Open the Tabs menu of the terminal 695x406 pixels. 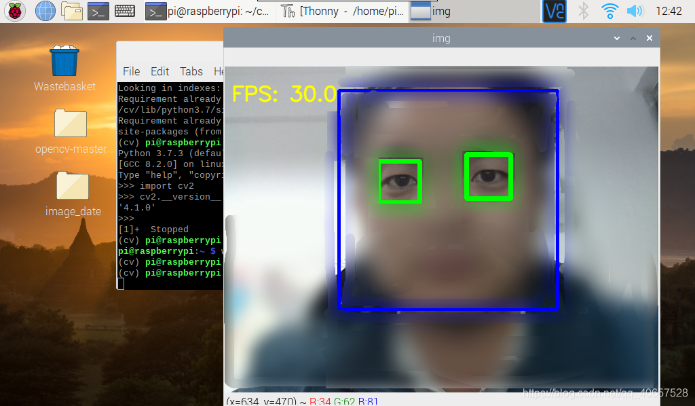tap(191, 71)
